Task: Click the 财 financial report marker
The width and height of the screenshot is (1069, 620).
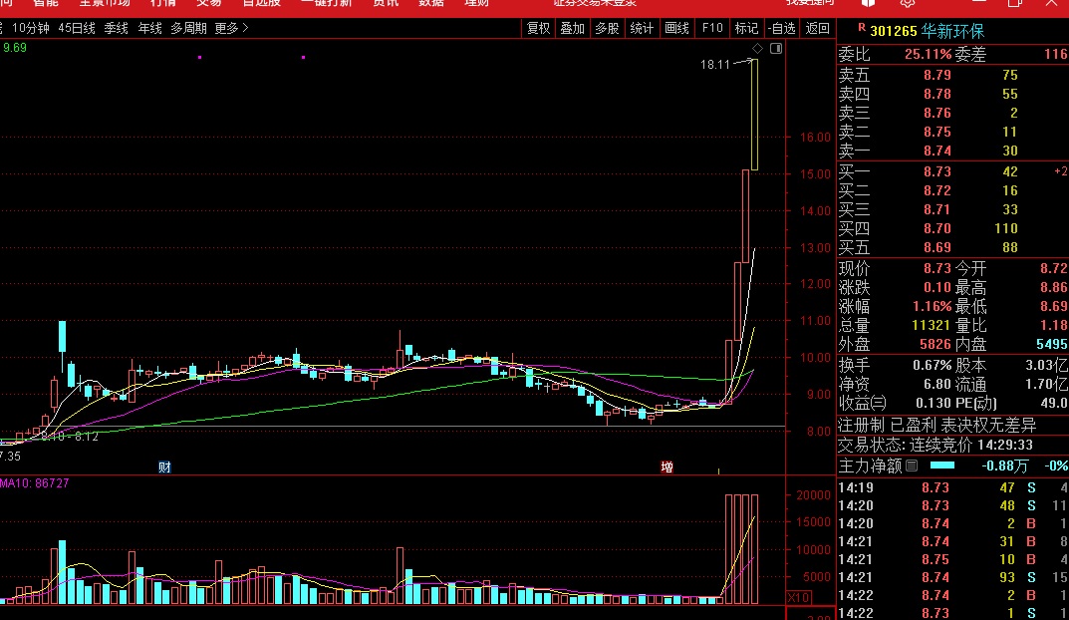Action: (164, 467)
